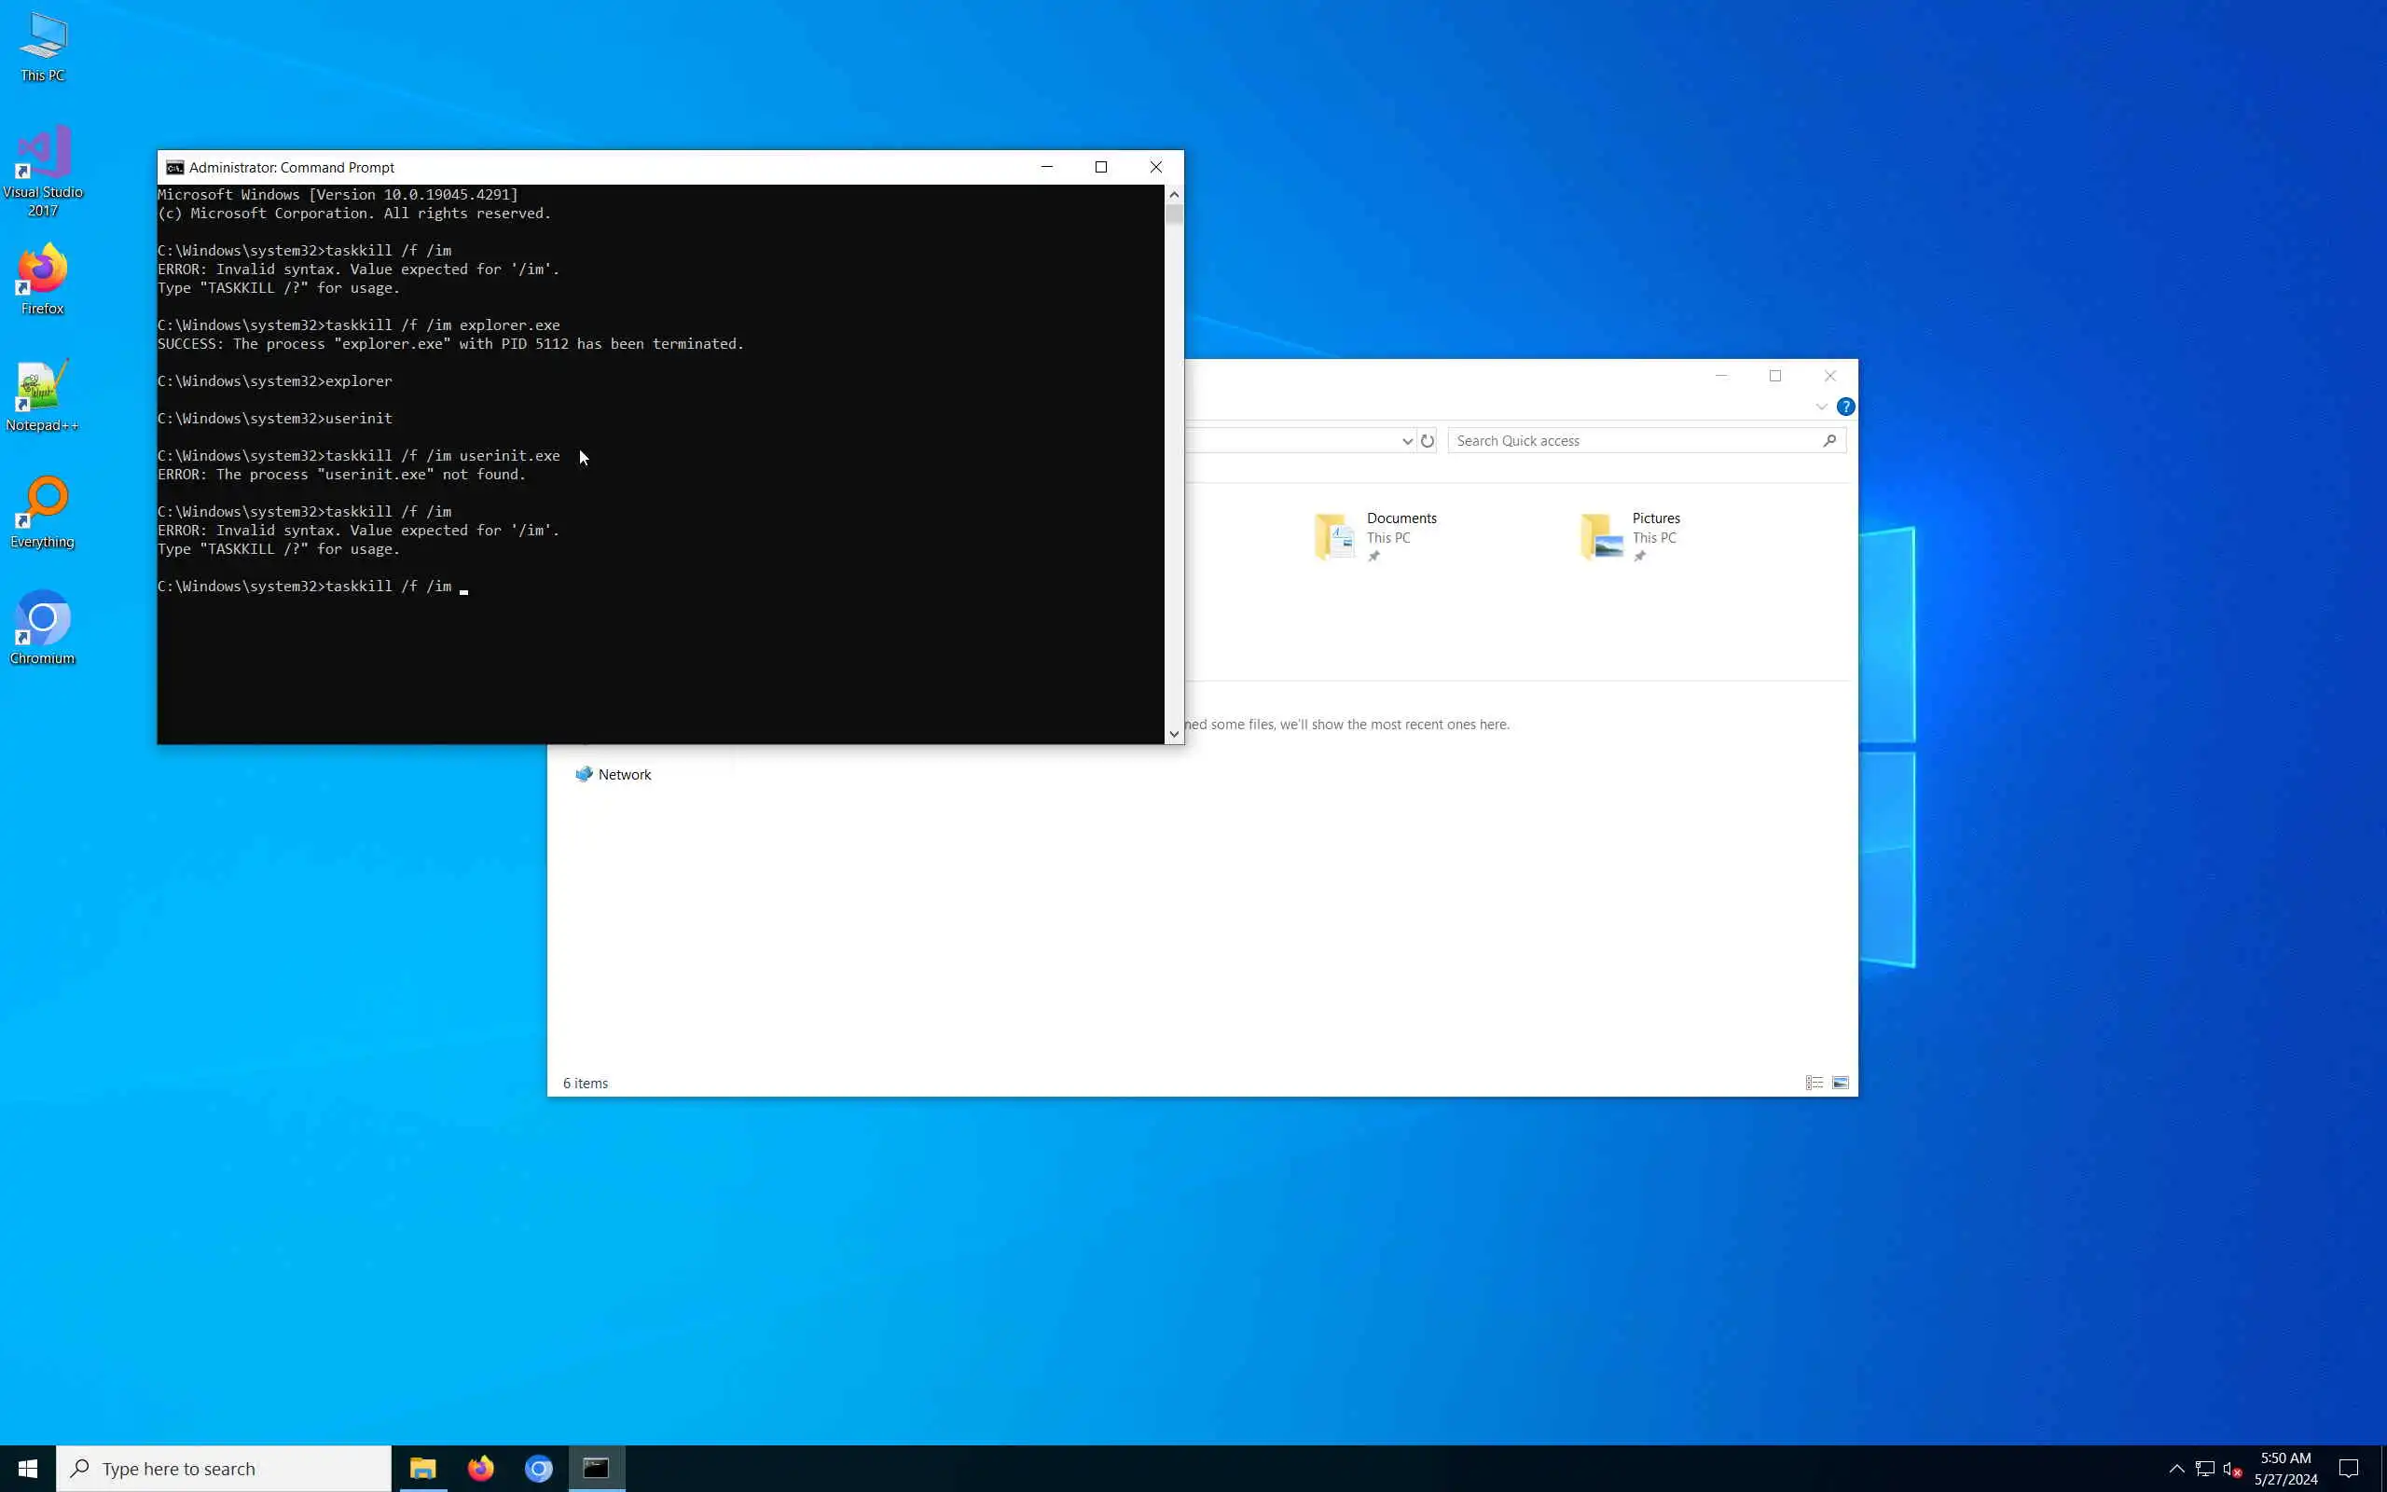Open the Visual Studio 2017 desktop shortcut

(x=42, y=170)
